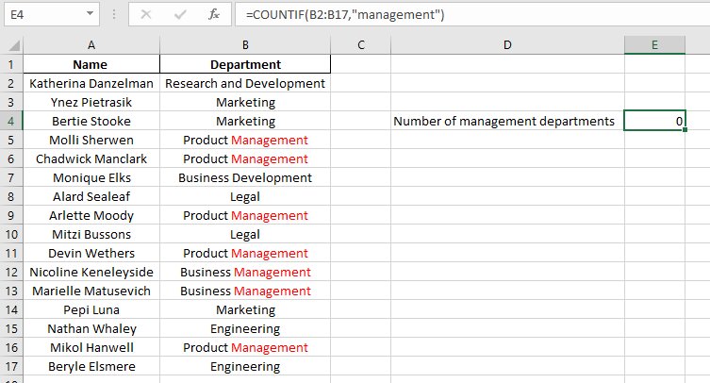Select the cell Arlette Moody
710x383 pixels.
coord(91,215)
